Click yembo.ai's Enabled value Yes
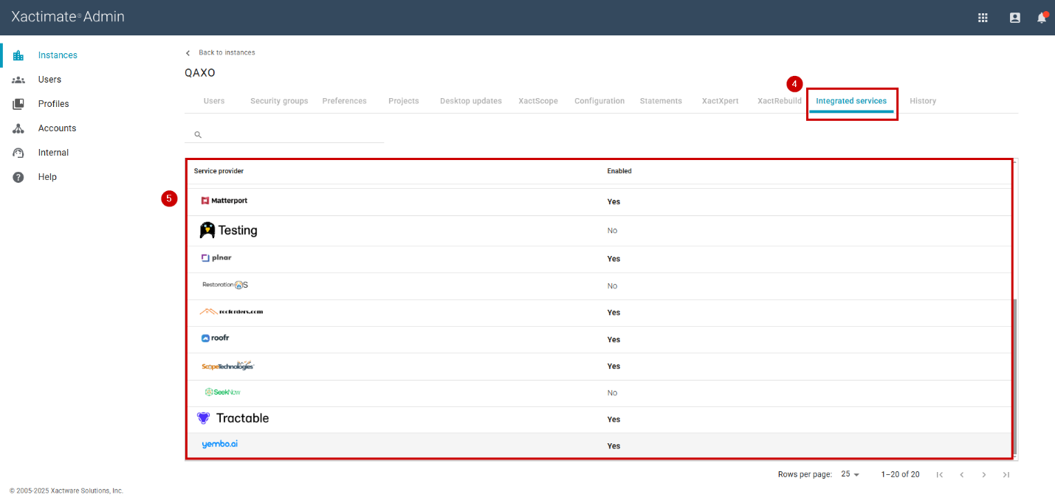The width and height of the screenshot is (1055, 503). (x=614, y=446)
